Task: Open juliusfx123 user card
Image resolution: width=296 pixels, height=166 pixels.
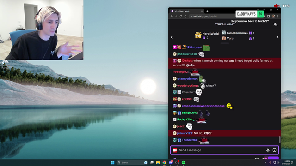Action: (185, 133)
